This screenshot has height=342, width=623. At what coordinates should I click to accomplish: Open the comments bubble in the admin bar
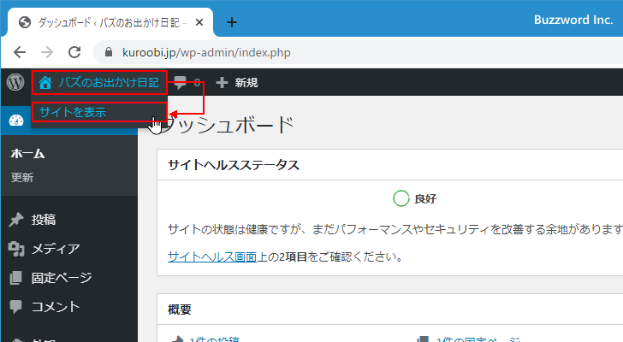(181, 83)
